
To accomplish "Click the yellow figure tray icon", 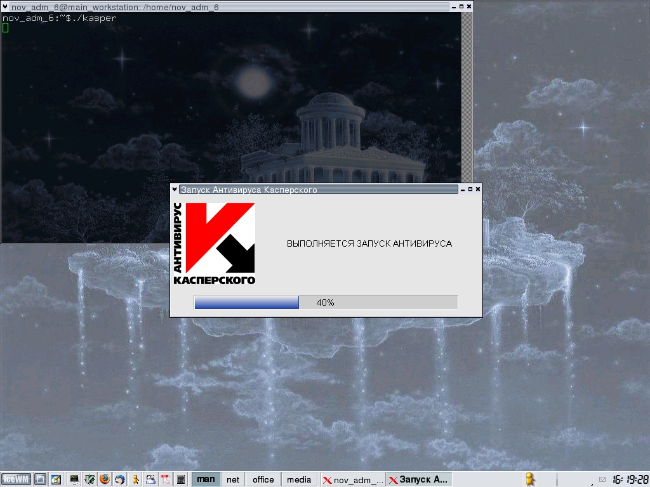I will pyautogui.click(x=529, y=479).
